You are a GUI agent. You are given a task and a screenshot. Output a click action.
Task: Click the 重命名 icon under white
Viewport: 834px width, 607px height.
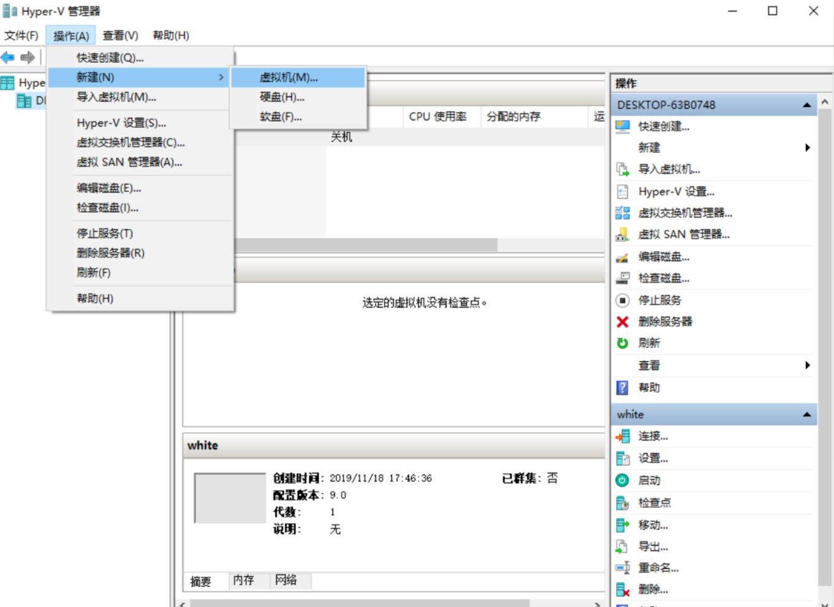coord(623,568)
